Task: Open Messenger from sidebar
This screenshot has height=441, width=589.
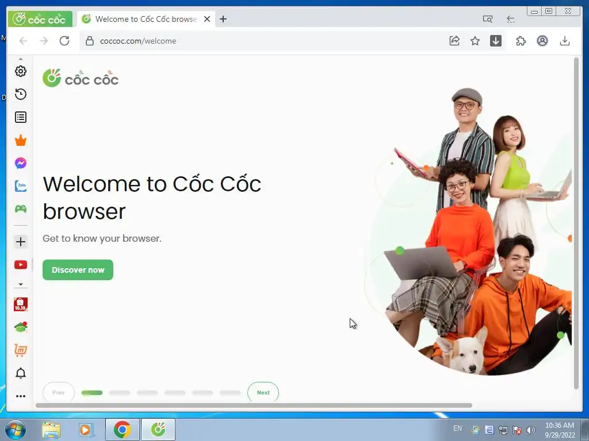Action: pyautogui.click(x=21, y=163)
